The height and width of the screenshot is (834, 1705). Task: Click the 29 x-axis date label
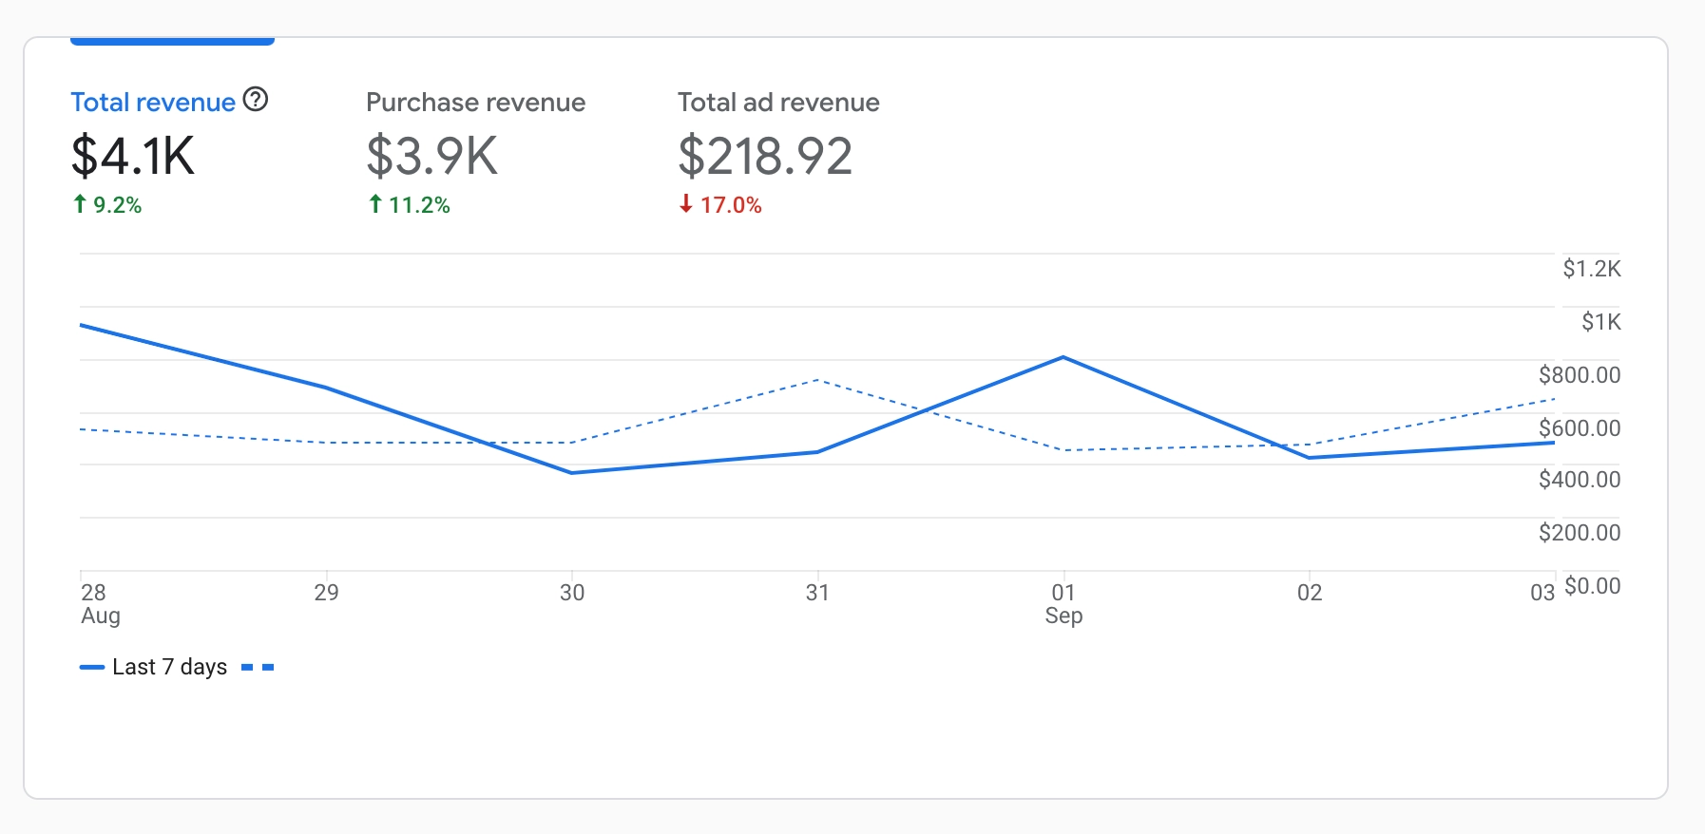pos(326,593)
